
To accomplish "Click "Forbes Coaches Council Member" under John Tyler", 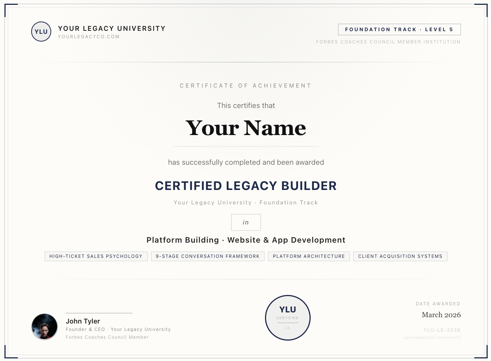I will pyautogui.click(x=107, y=337).
